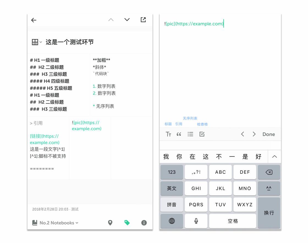Select candidate word 我
Screen dimensions: 308x243
(166, 157)
